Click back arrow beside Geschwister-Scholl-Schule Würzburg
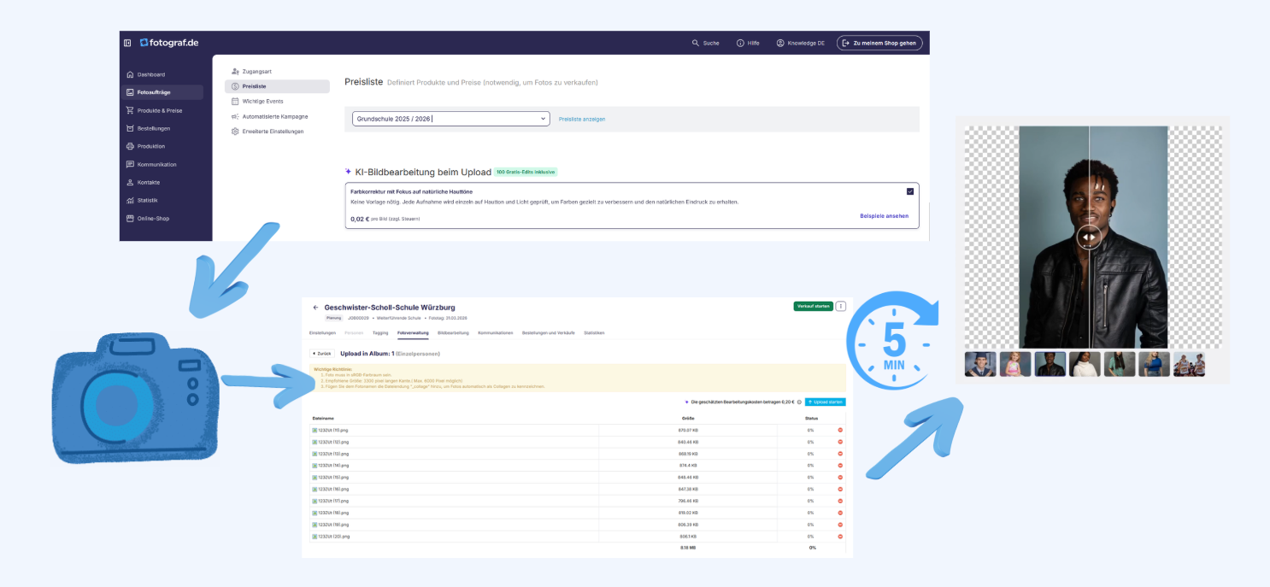This screenshot has height=587, width=1270. 315,307
